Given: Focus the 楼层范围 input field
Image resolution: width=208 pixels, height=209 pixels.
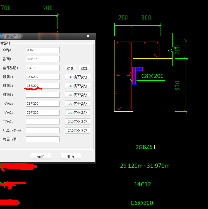Looking at the screenshot, I should pos(43,140).
